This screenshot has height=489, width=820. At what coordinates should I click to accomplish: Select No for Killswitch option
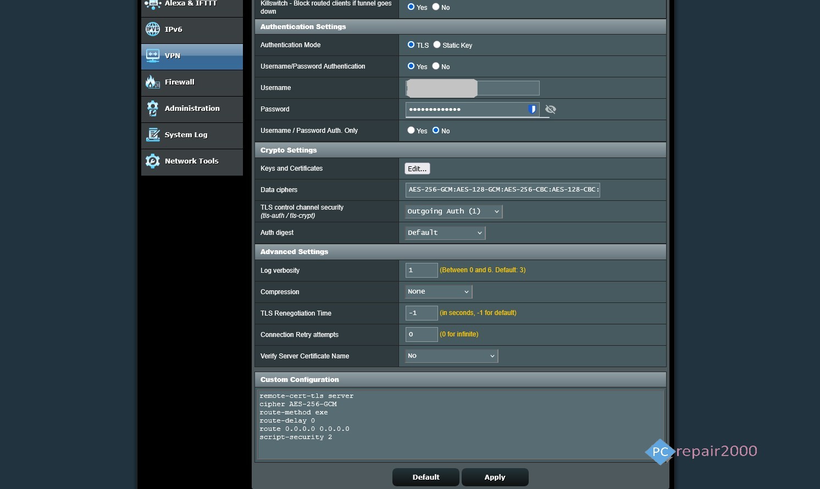click(x=436, y=7)
